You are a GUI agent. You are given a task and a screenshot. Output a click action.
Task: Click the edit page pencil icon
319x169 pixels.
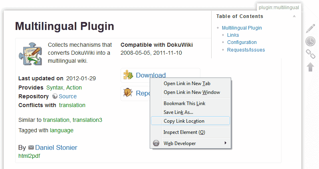(x=310, y=29)
